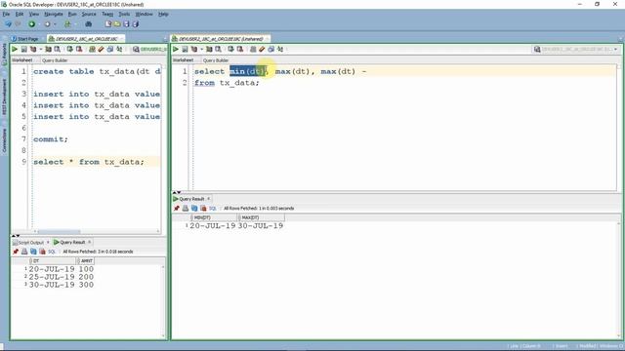Click New file icon in main toolbar
625x351 pixels.
tap(108, 23)
